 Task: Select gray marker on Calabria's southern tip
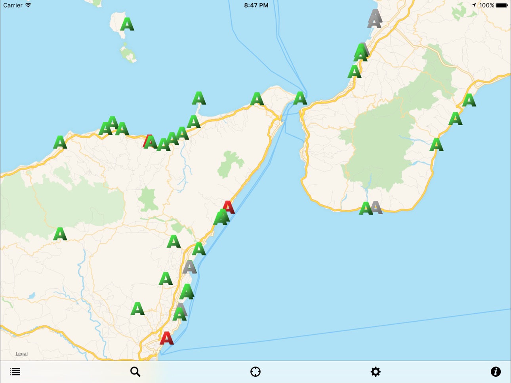pos(377,208)
